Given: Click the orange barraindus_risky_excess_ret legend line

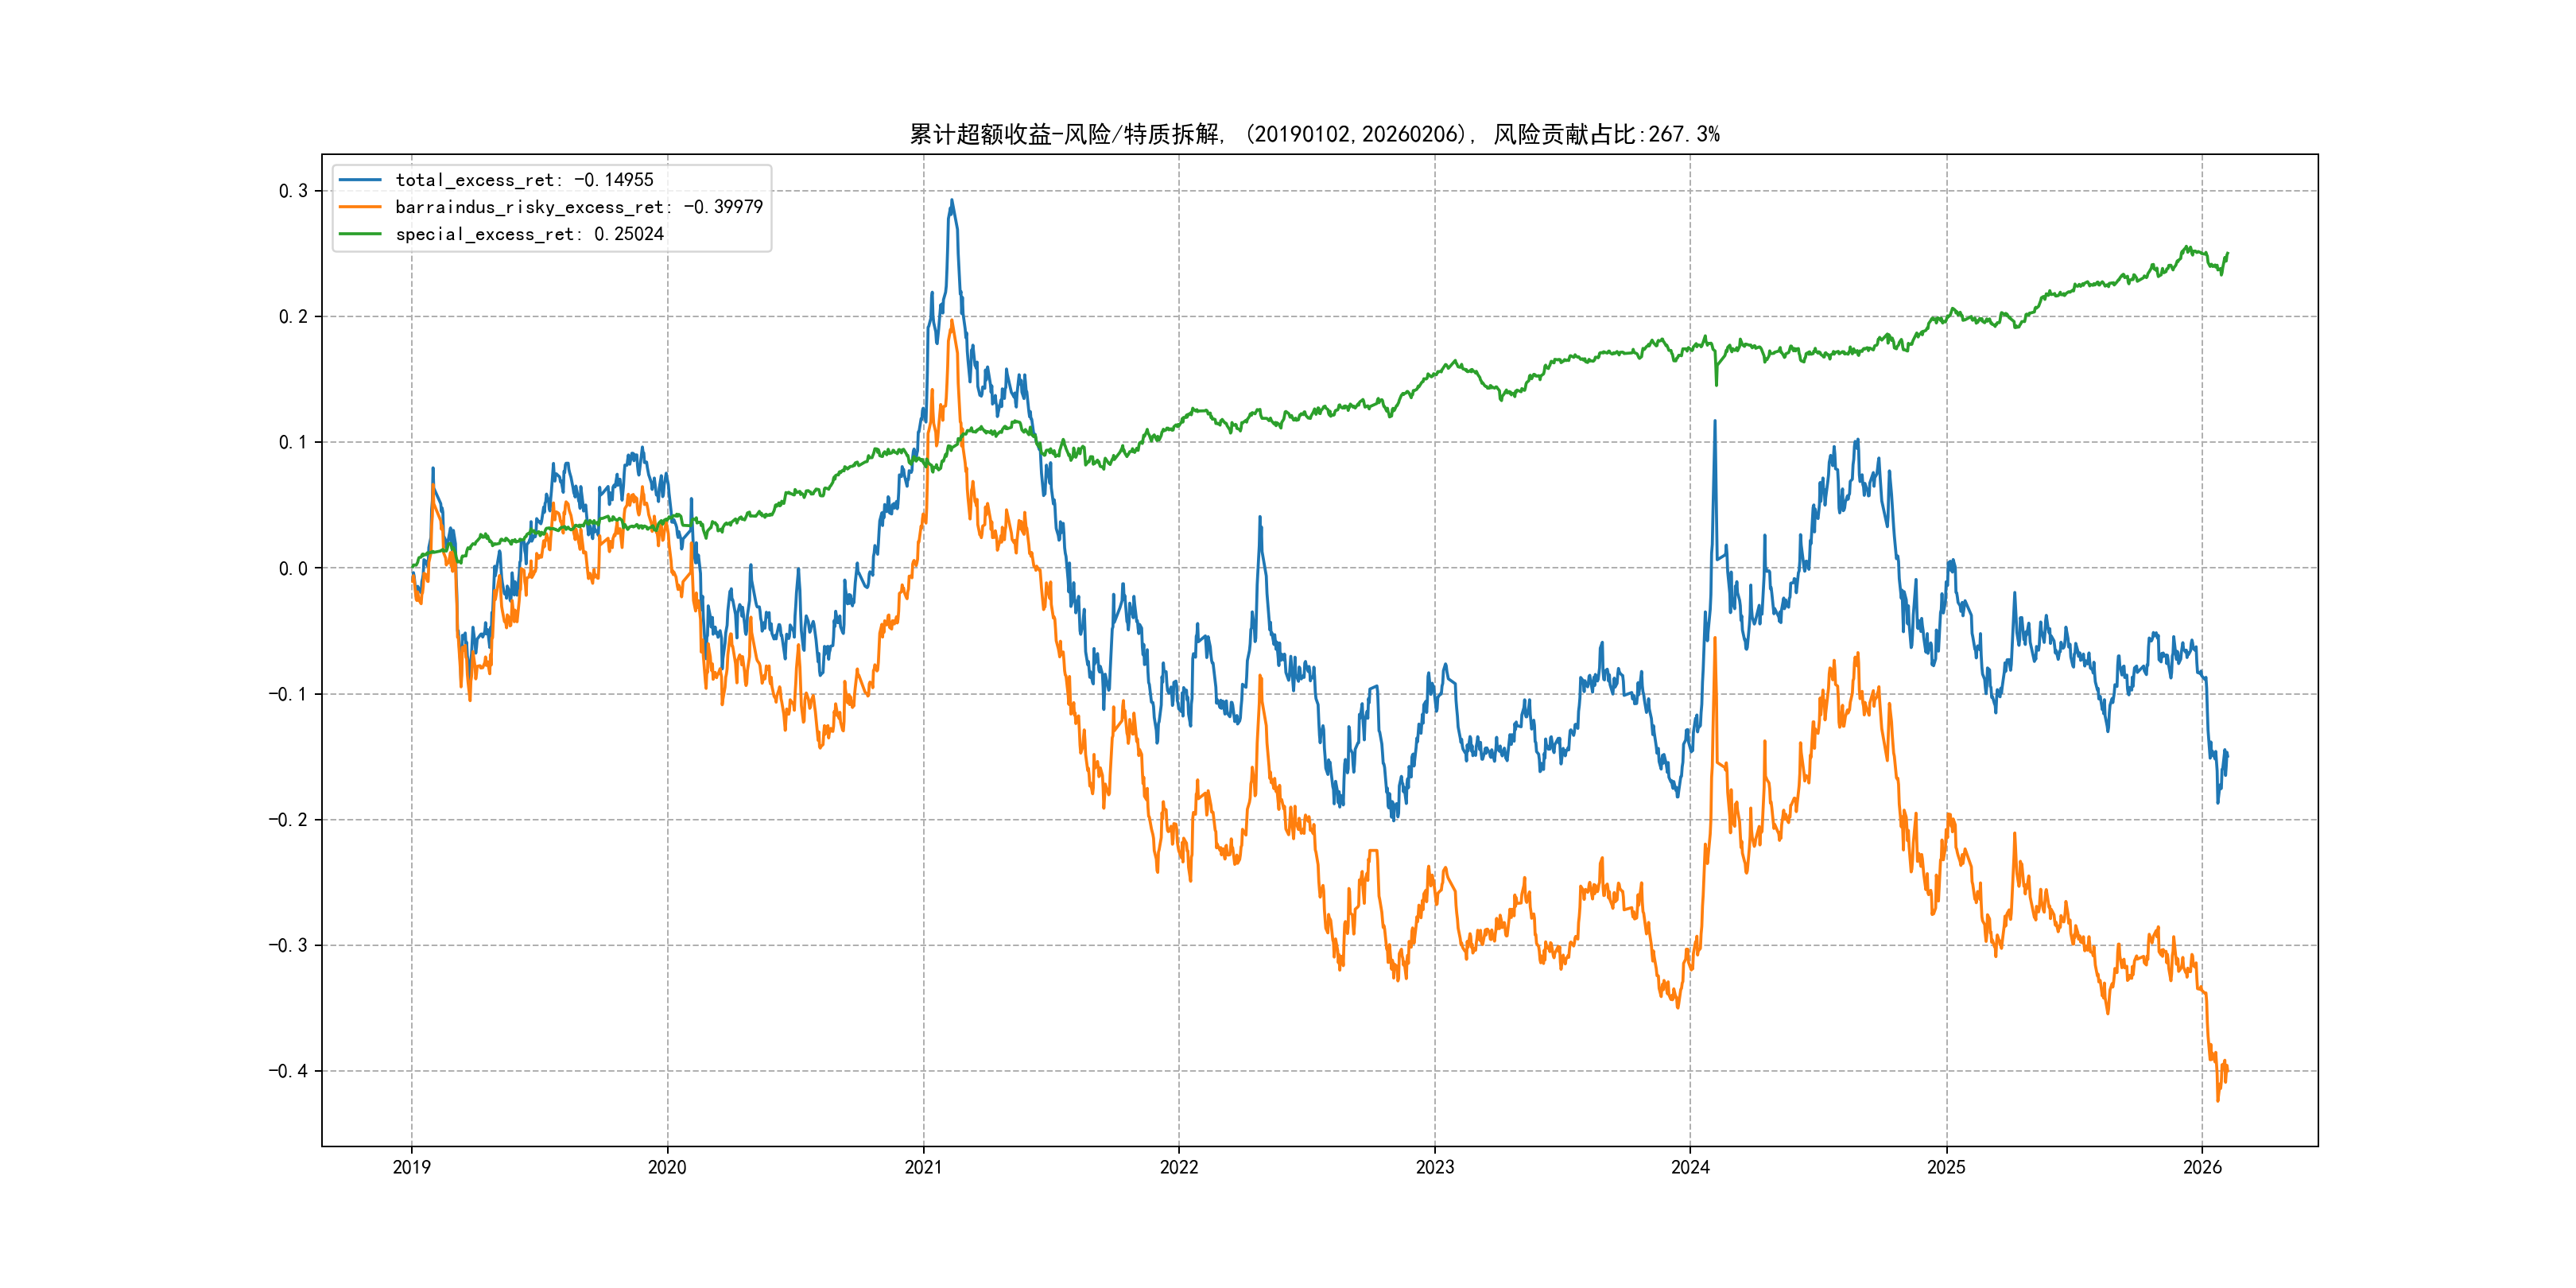Looking at the screenshot, I should pyautogui.click(x=360, y=207).
